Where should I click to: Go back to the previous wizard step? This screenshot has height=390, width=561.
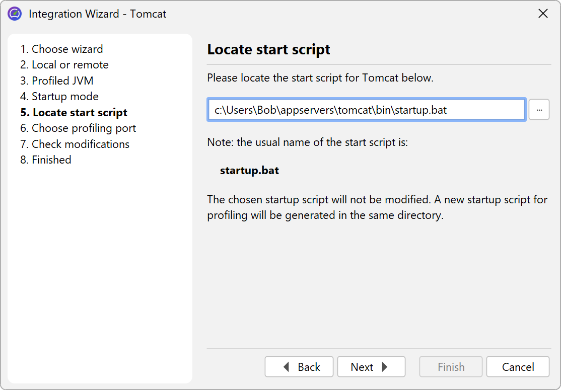[x=299, y=367]
